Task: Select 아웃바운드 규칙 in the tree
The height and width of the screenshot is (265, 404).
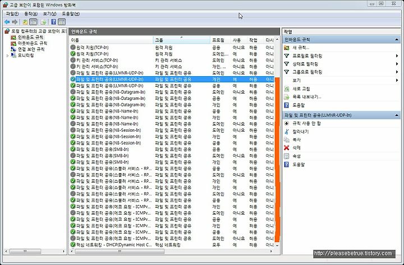Action: click(x=33, y=43)
